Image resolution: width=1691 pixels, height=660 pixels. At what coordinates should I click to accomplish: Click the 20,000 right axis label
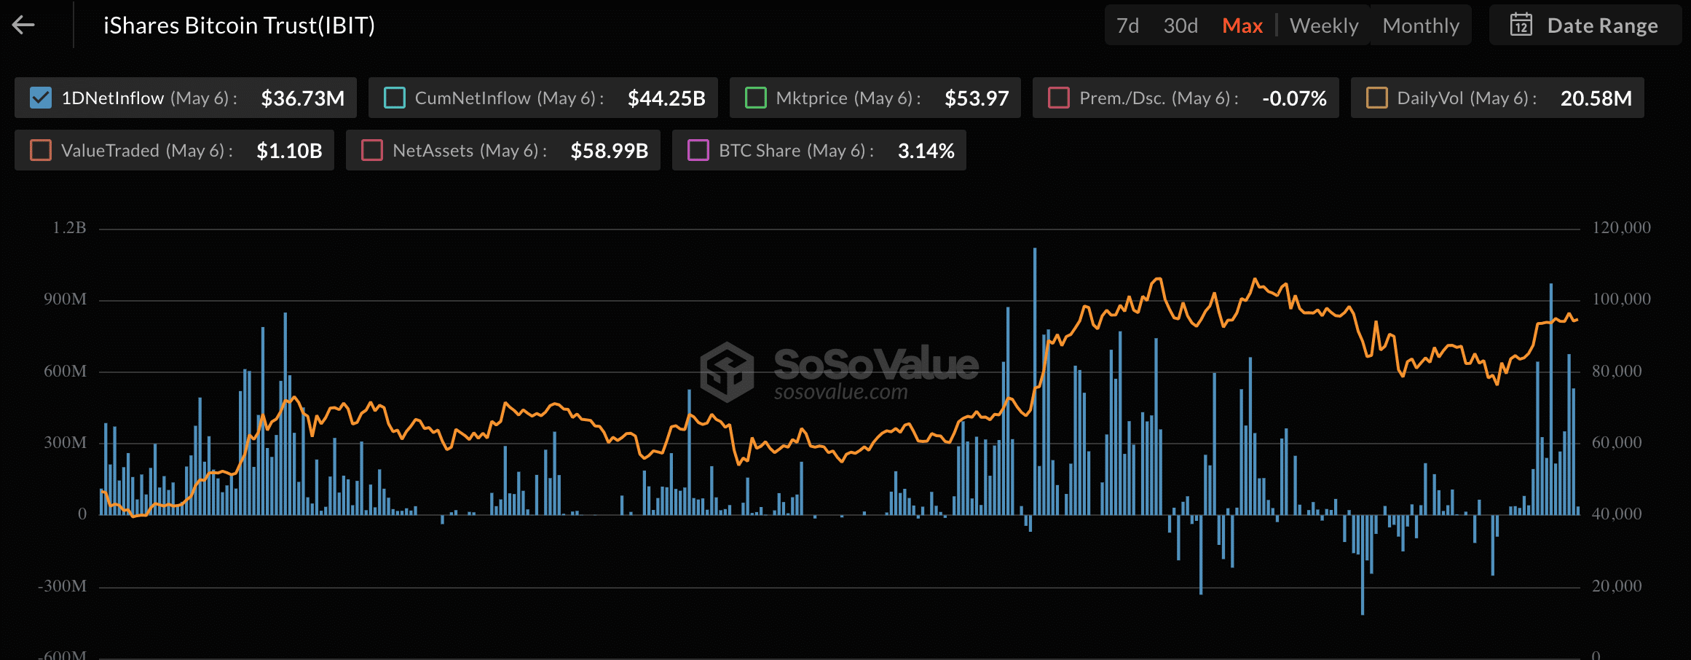point(1617,586)
